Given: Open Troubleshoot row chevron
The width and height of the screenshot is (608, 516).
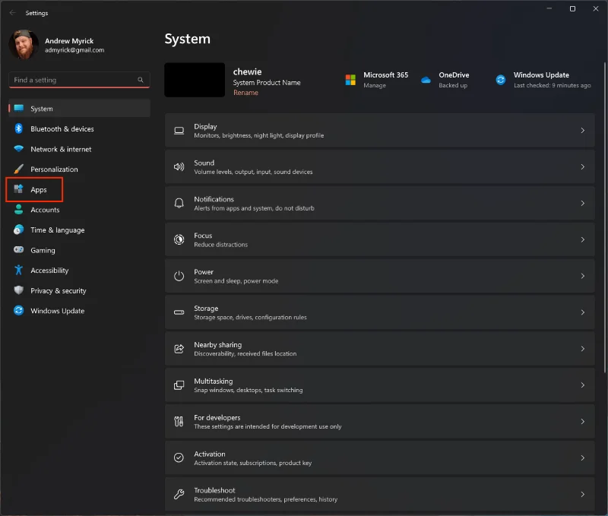Looking at the screenshot, I should tap(582, 494).
